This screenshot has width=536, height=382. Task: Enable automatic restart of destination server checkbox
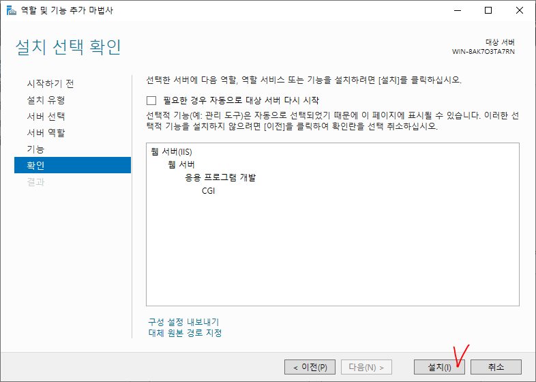pos(151,100)
